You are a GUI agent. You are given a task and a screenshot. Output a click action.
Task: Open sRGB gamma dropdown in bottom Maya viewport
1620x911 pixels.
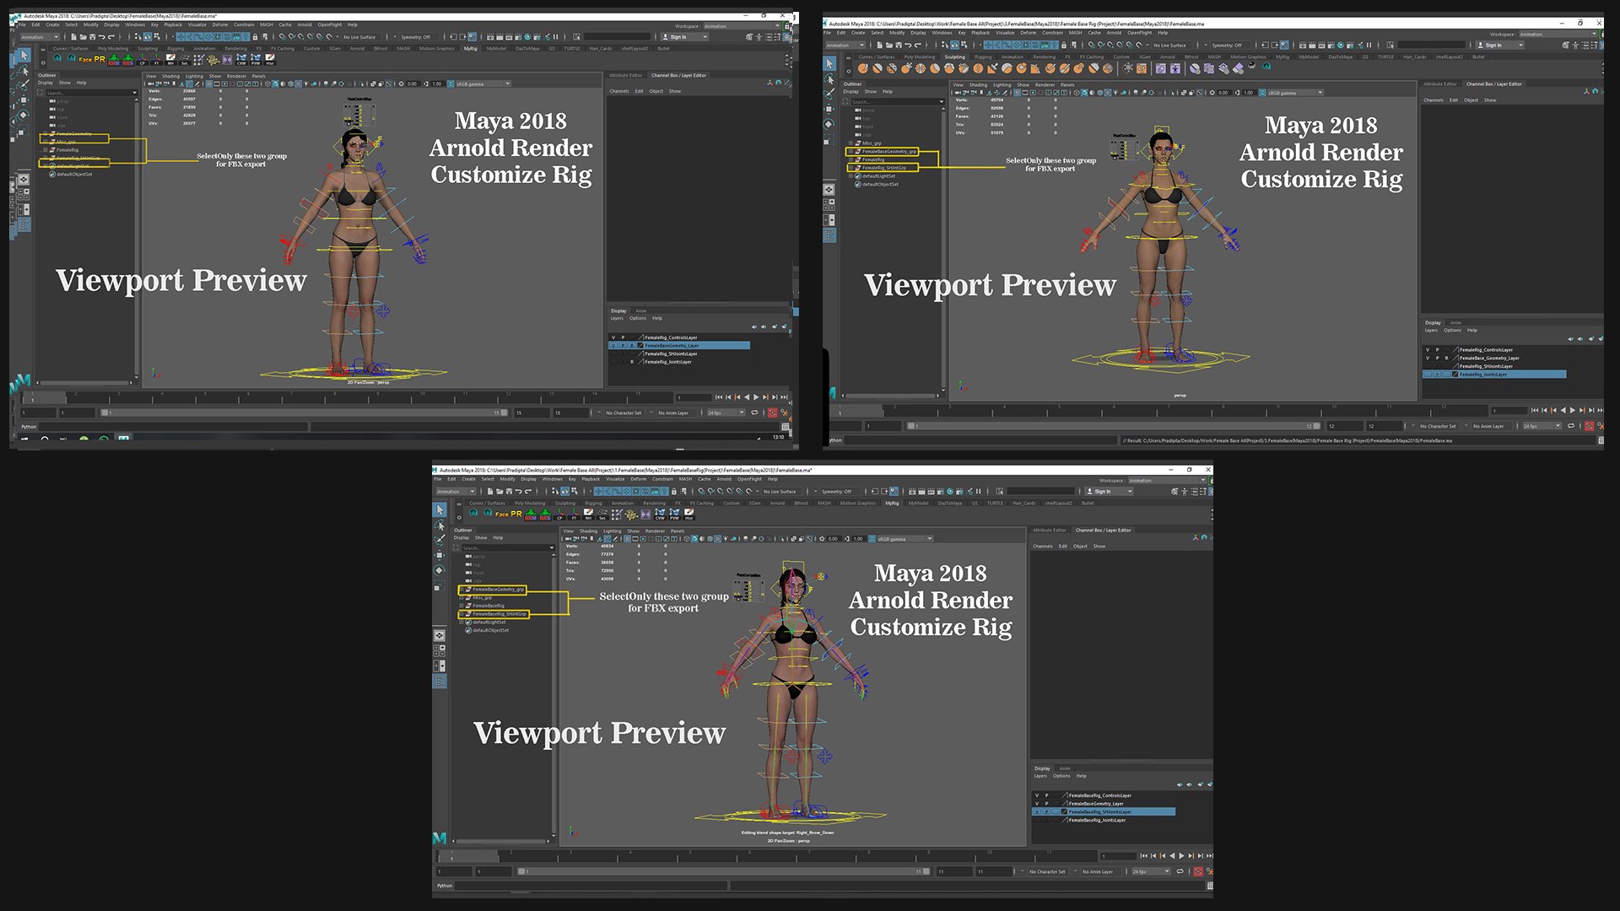click(903, 539)
